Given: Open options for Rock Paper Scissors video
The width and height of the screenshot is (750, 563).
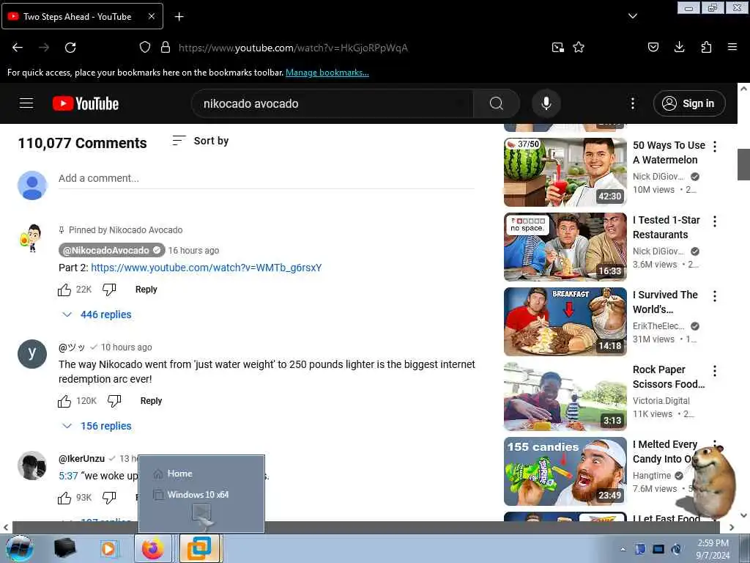Looking at the screenshot, I should (x=715, y=370).
